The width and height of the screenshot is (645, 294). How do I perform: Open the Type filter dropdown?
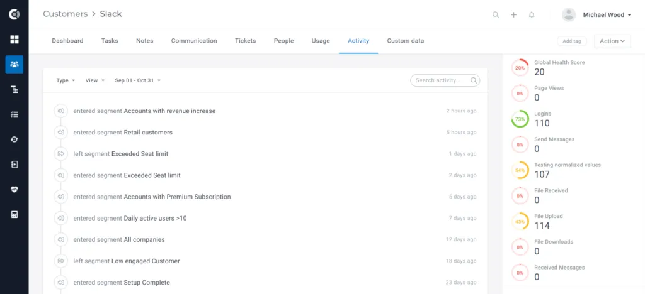click(66, 80)
